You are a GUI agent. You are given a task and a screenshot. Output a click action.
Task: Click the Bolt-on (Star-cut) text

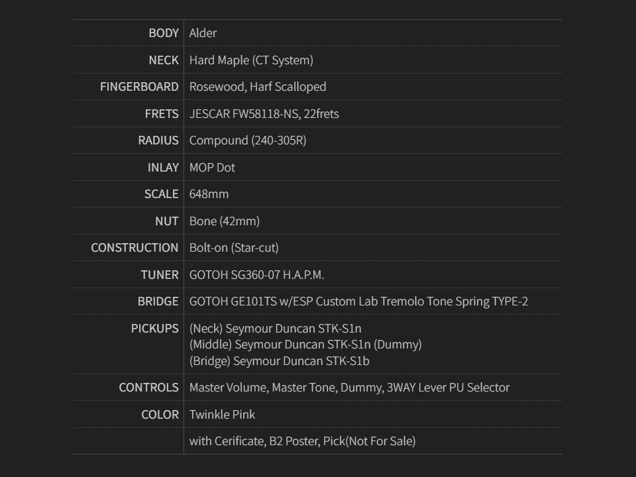pyautogui.click(x=234, y=248)
